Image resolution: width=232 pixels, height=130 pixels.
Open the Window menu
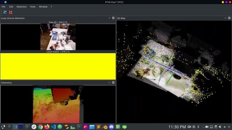43,6
